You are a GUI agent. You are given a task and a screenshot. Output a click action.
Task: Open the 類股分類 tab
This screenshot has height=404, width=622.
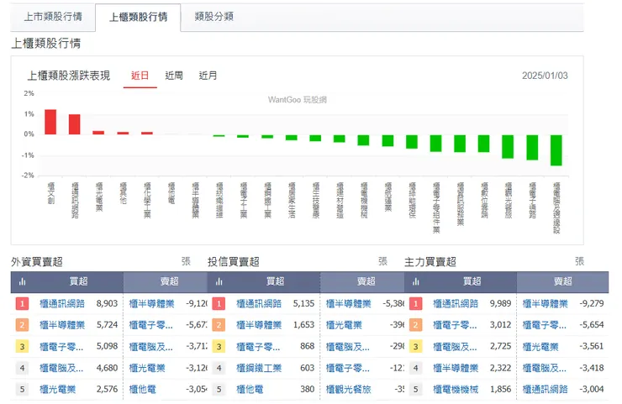(x=213, y=17)
